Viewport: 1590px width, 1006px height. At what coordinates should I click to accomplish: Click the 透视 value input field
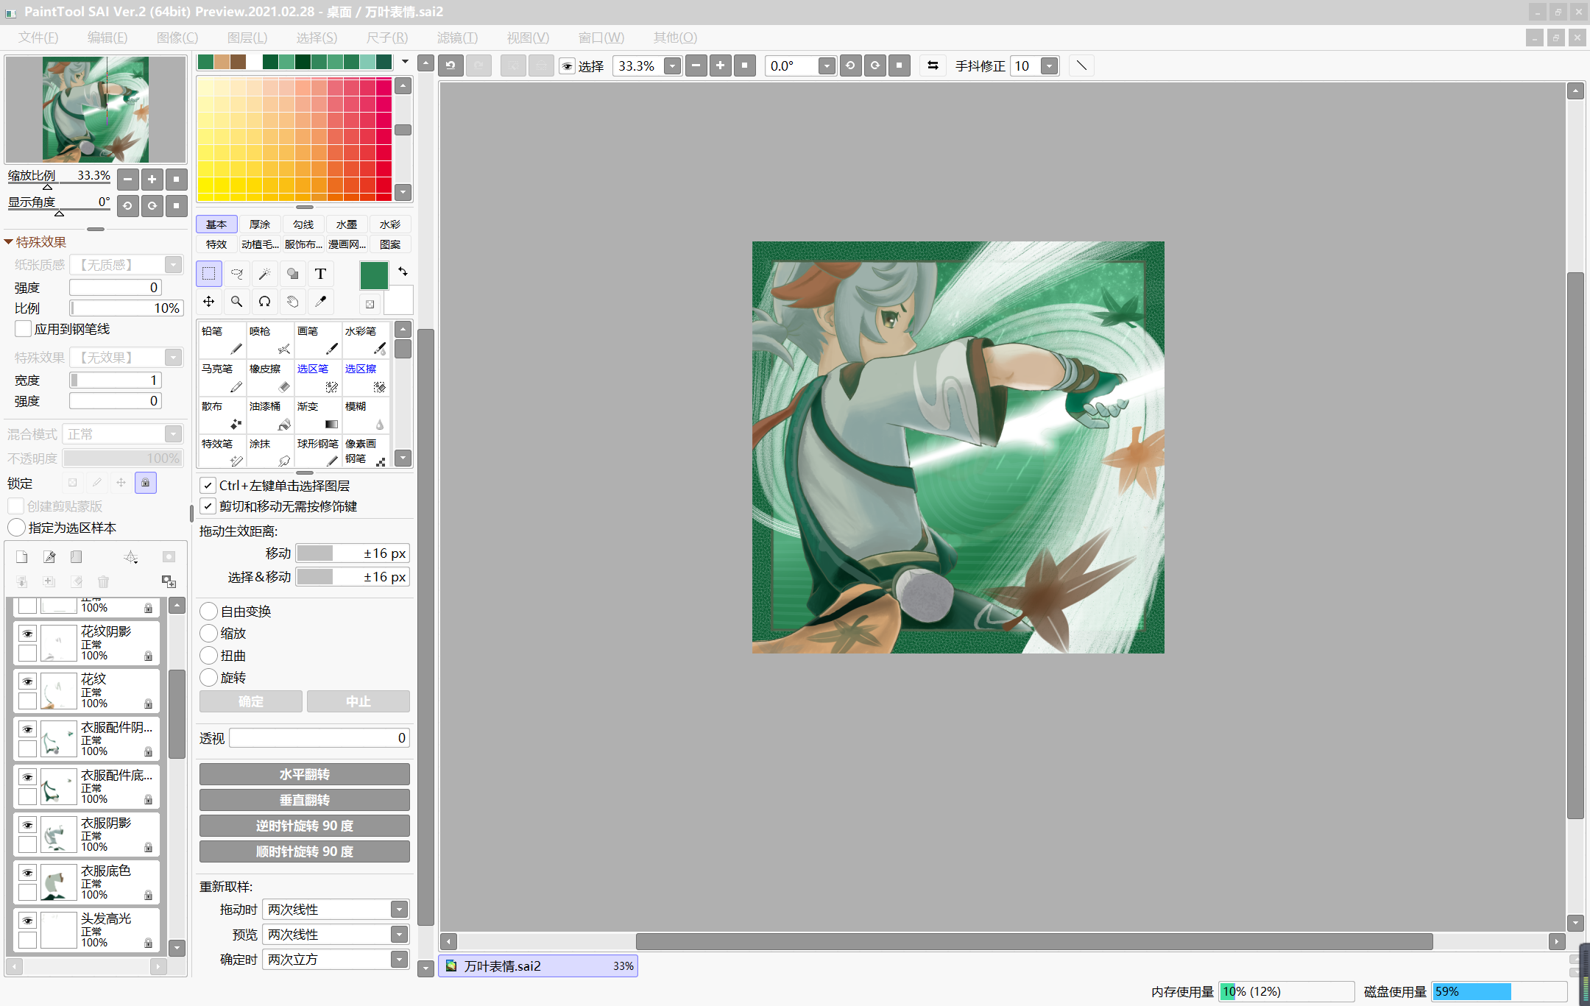point(319,738)
